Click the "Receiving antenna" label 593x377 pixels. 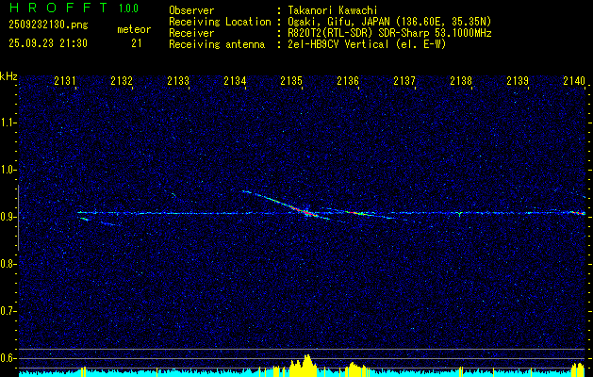(217, 44)
